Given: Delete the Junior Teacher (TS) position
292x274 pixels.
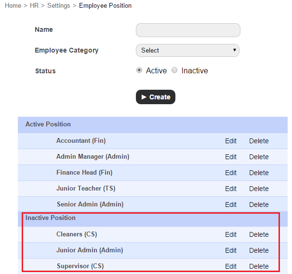Looking at the screenshot, I should click(259, 189).
